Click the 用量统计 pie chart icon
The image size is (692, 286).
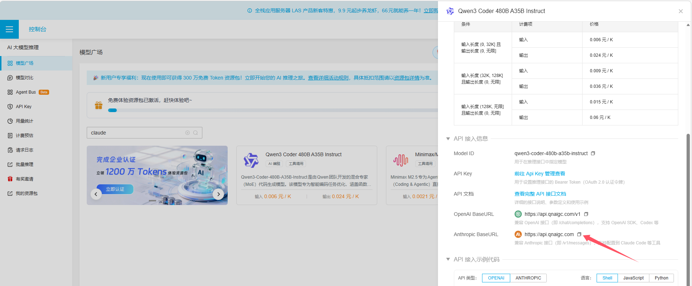[x=10, y=121]
